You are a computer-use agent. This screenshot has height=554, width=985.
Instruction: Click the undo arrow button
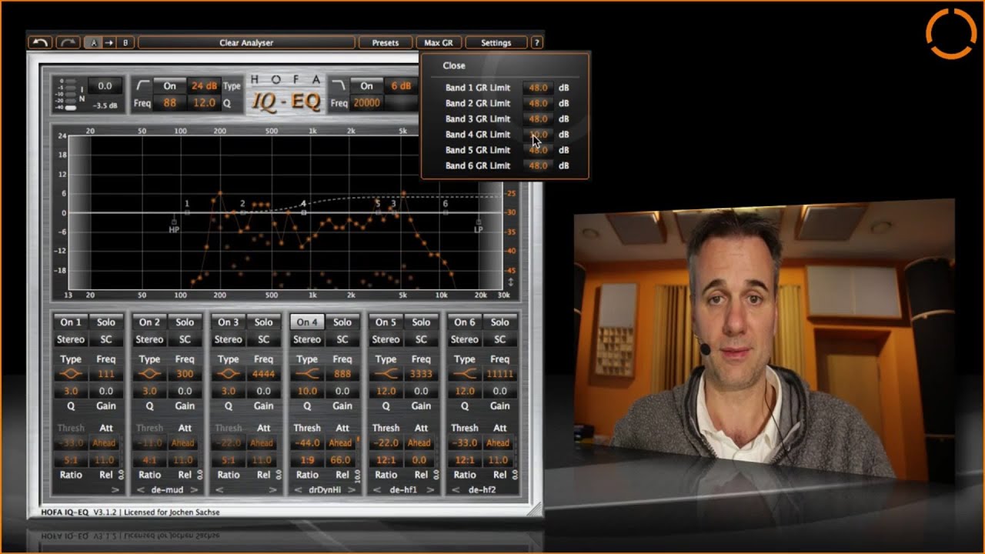pos(39,43)
